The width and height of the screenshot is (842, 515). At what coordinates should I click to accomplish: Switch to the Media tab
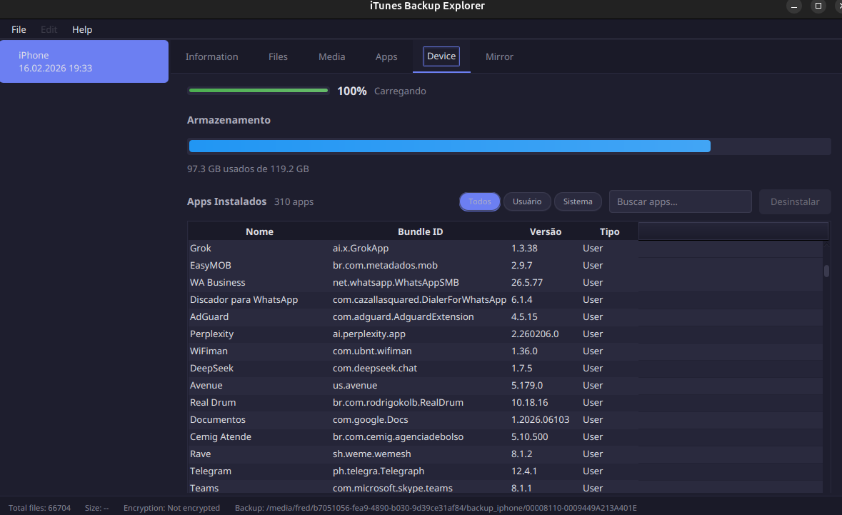point(332,56)
